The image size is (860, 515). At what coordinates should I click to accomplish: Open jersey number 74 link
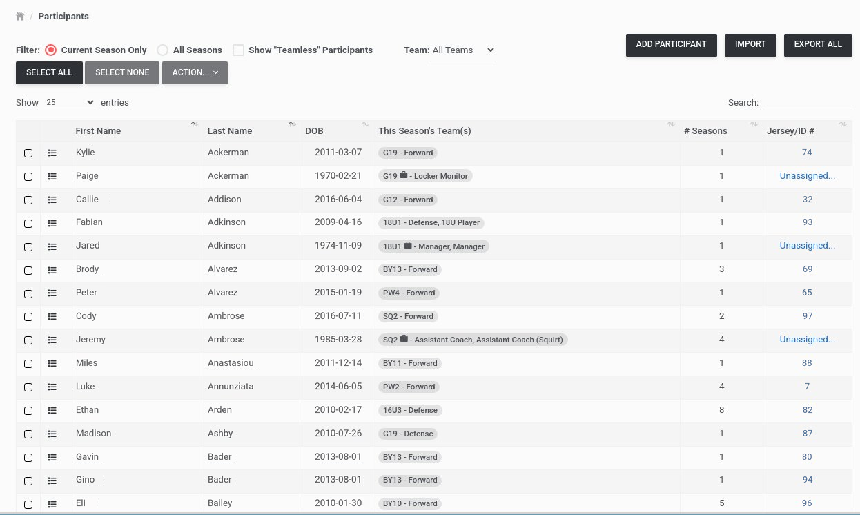point(807,153)
